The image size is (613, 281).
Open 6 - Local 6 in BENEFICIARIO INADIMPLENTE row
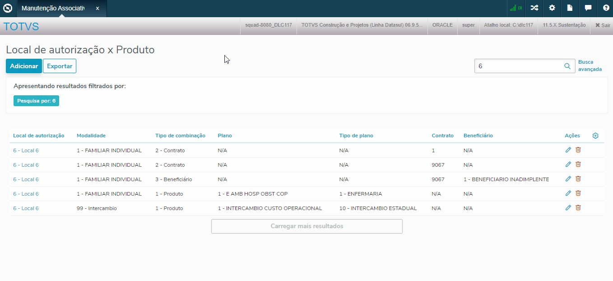tap(26, 179)
